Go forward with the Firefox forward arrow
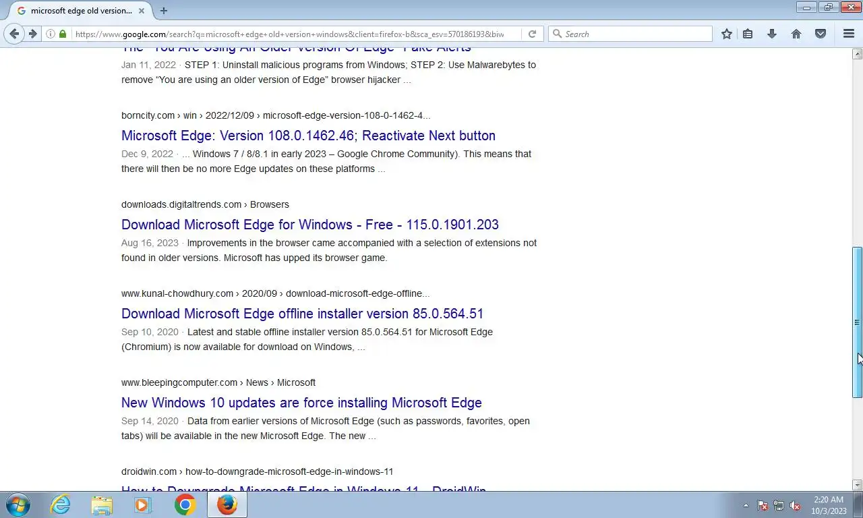Image resolution: width=863 pixels, height=518 pixels. click(x=32, y=34)
